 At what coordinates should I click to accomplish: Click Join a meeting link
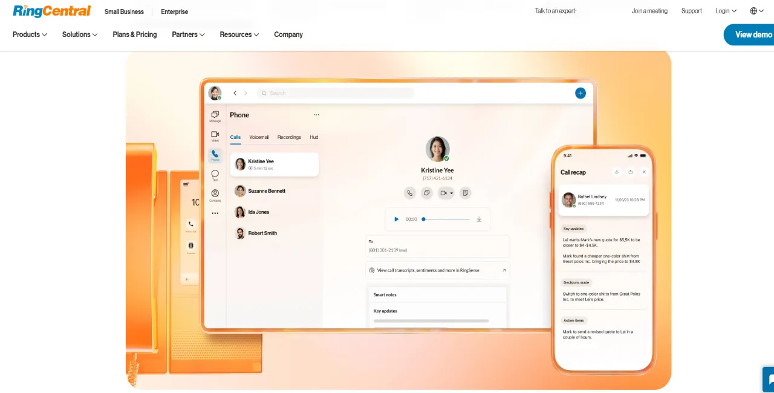(649, 11)
